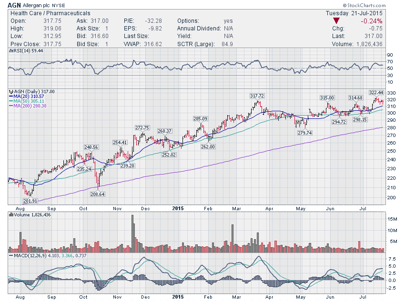Click the 322.44 high price label
The width and height of the screenshot is (405, 301).
pos(376,93)
